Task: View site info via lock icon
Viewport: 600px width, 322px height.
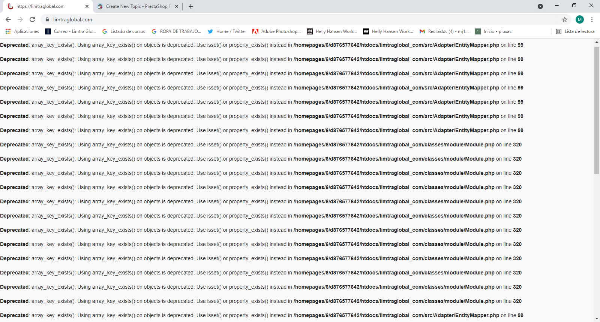Action: pyautogui.click(x=47, y=19)
